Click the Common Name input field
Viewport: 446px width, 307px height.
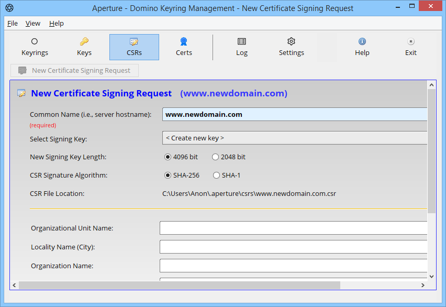coord(295,114)
